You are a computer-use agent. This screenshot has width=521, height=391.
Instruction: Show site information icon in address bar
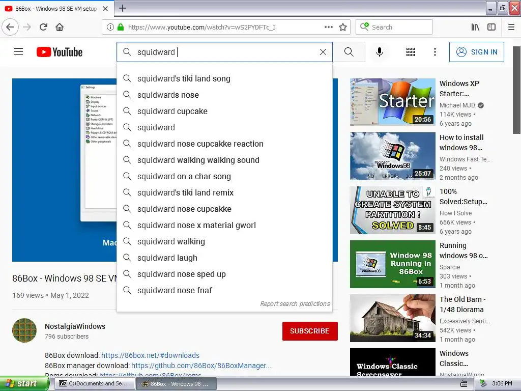click(x=110, y=27)
